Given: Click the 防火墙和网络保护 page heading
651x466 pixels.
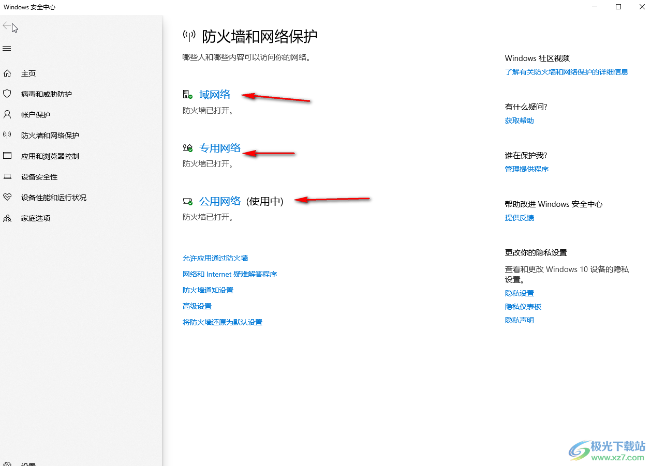Looking at the screenshot, I should 260,36.
